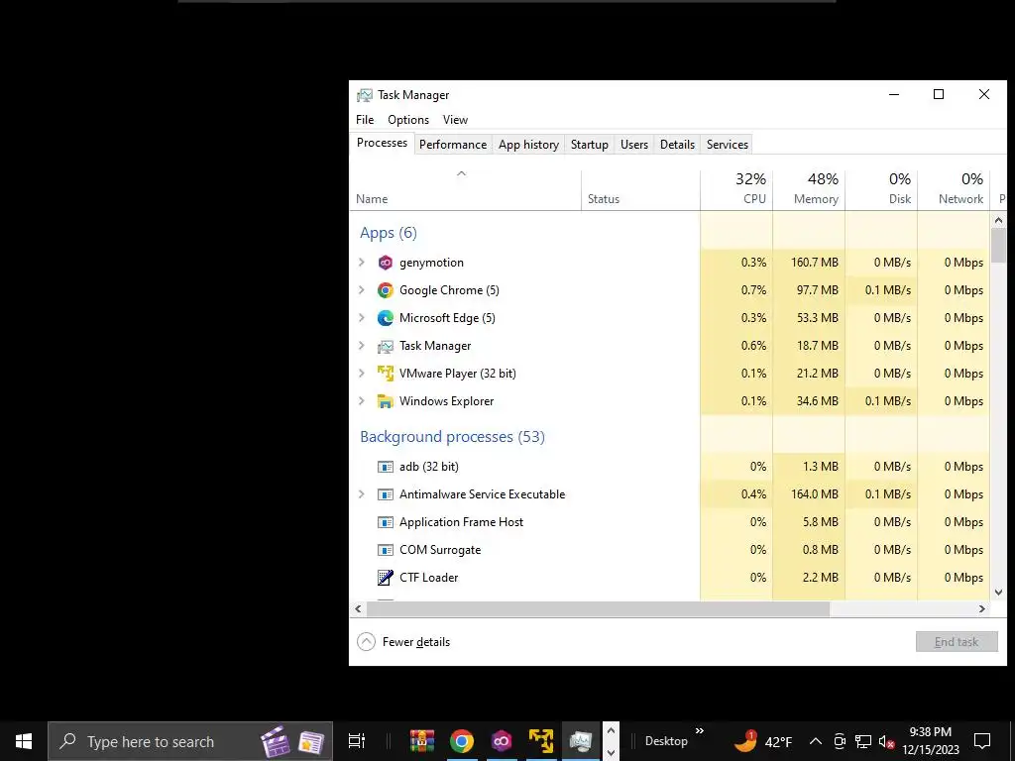This screenshot has height=761, width=1015.
Task: Click the End task button
Action: [x=957, y=642]
